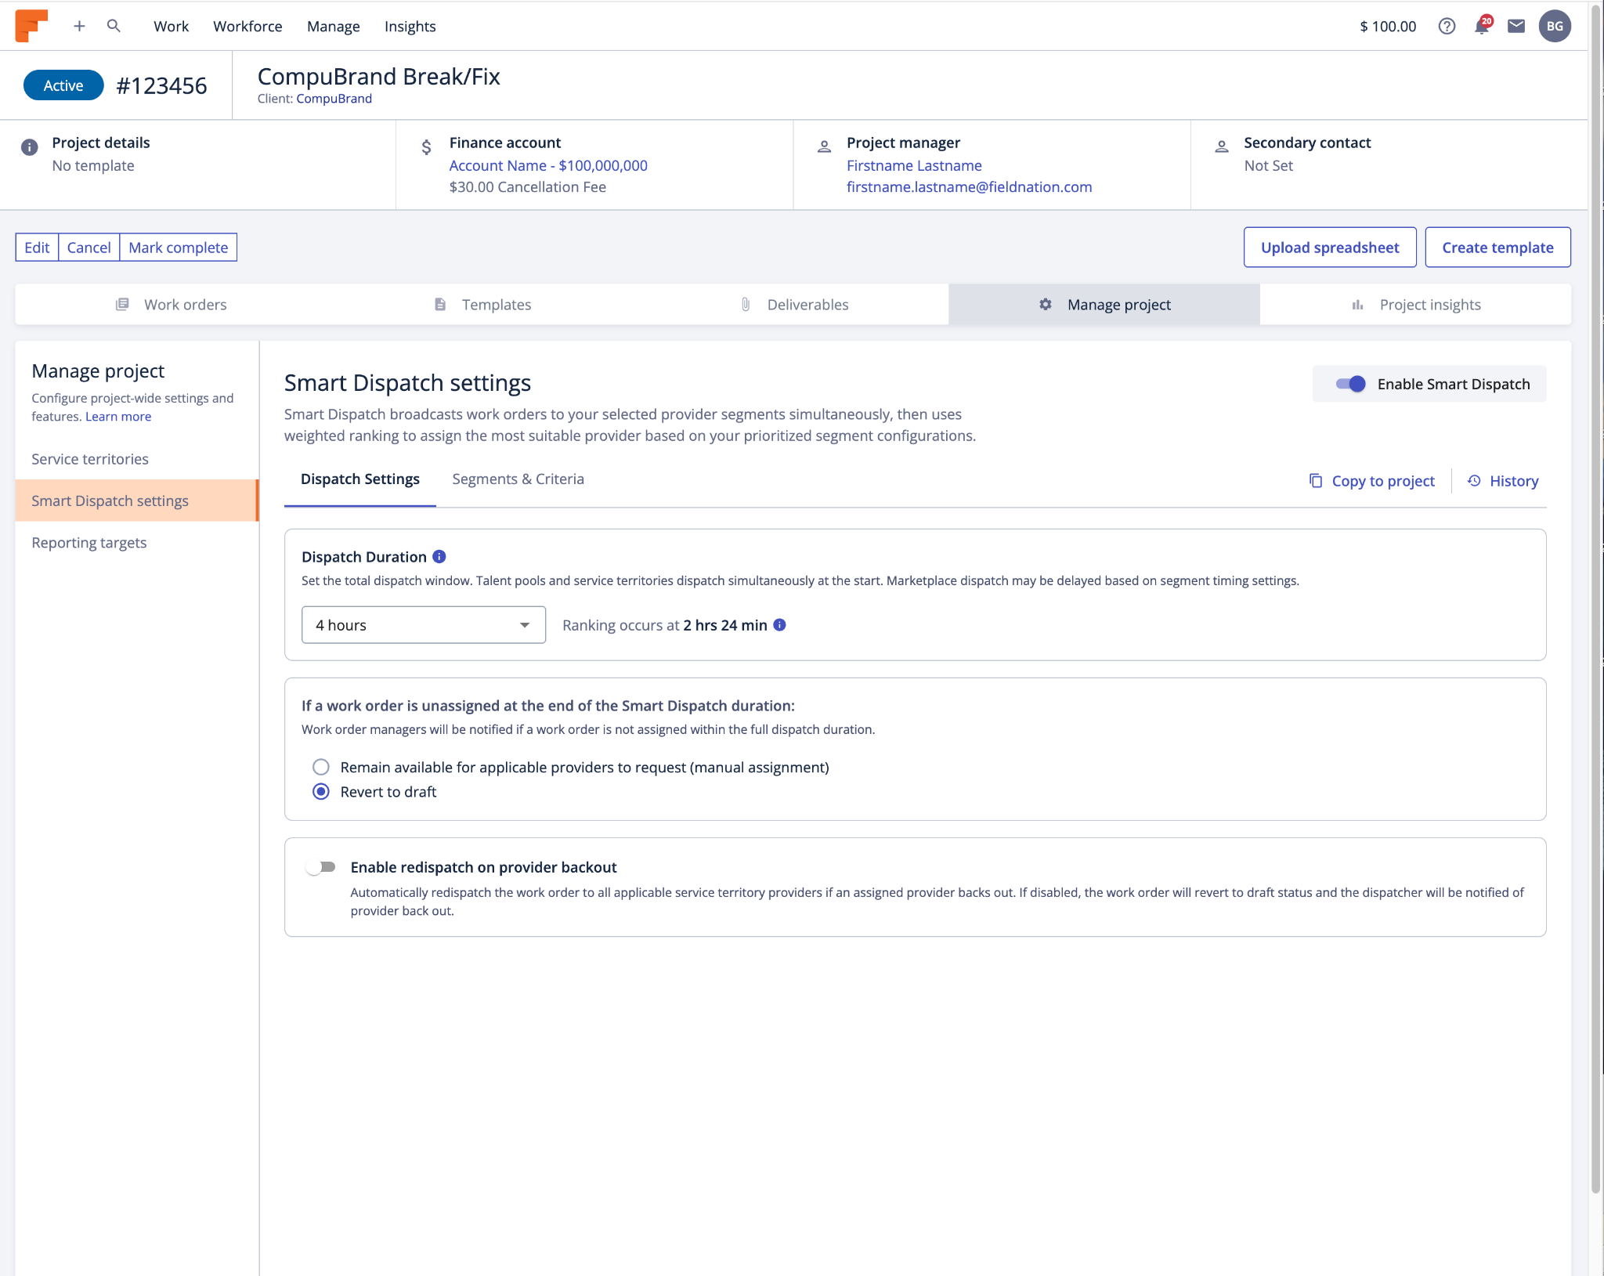Open the 4 hours duration dropdown

(x=424, y=625)
